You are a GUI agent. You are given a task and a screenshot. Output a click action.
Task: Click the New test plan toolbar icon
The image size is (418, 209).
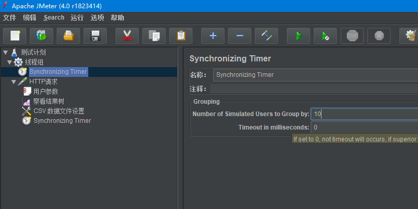click(14, 36)
